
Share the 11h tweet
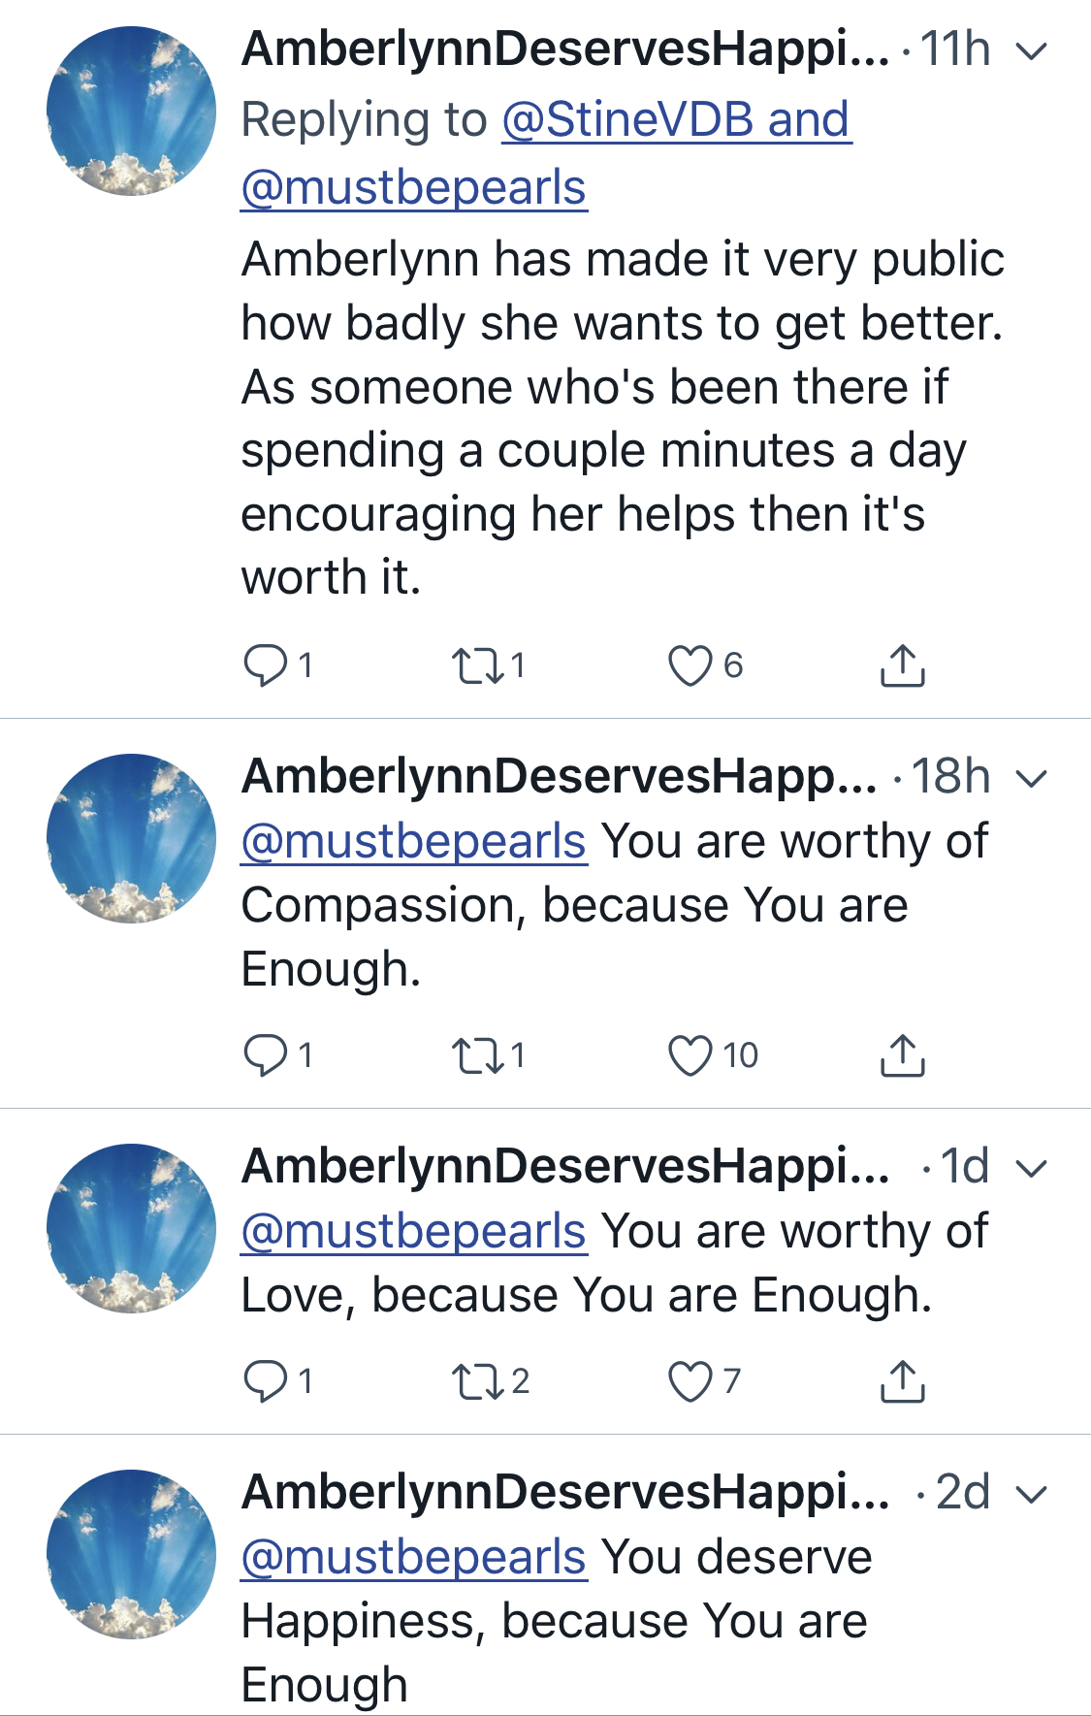tap(902, 665)
